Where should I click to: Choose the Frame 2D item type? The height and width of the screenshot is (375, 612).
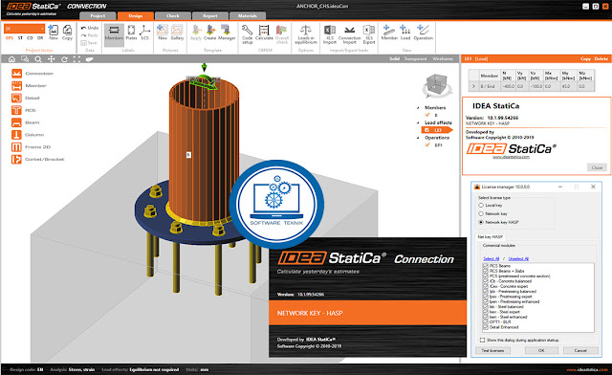point(32,147)
